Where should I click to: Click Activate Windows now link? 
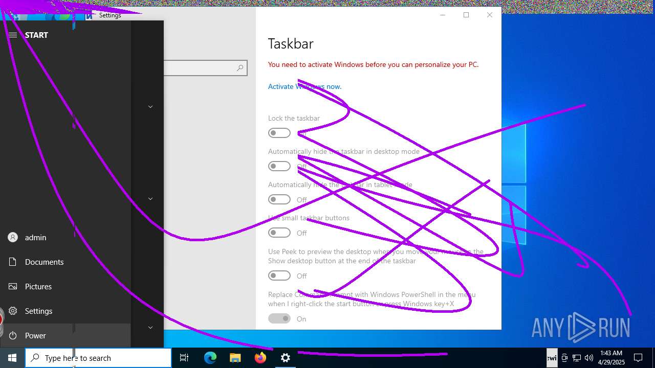[x=305, y=86]
